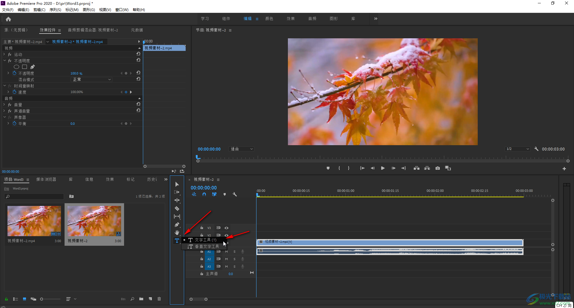Viewport: 574px width, 308px height.
Task: Click timeline timecode 00:00:00:00
Action: point(204,188)
